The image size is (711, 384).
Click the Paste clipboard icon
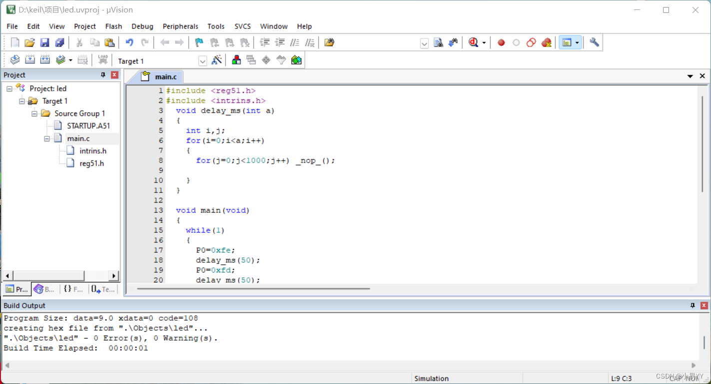click(109, 43)
